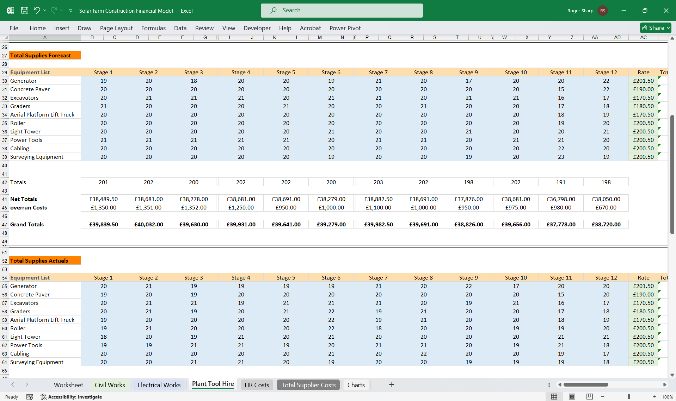Image resolution: width=676 pixels, height=401 pixels.
Task: Select the Total Supplies Forecast heading cell
Action: pyautogui.click(x=45, y=55)
